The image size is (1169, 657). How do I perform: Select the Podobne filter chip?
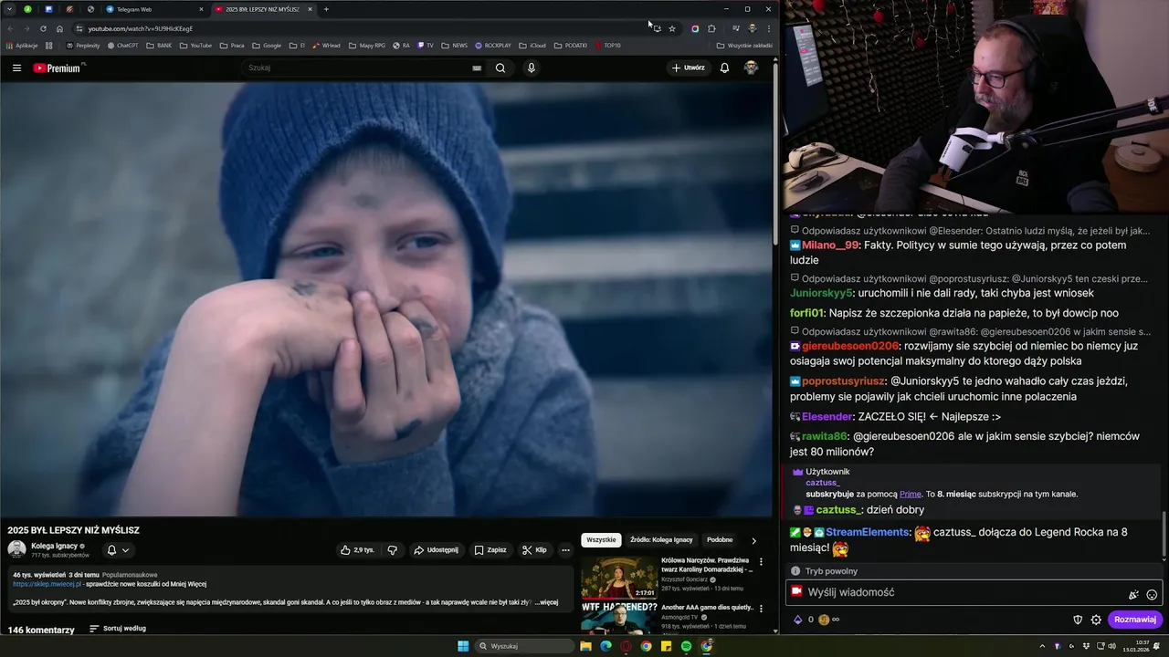[x=720, y=540]
